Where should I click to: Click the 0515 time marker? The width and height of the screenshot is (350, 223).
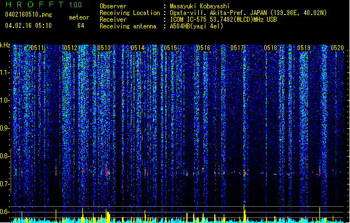[x=170, y=48]
